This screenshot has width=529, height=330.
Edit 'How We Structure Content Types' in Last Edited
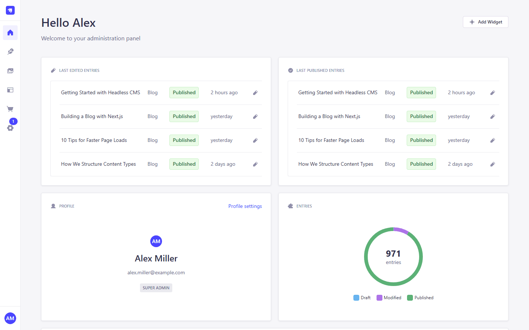click(x=255, y=164)
